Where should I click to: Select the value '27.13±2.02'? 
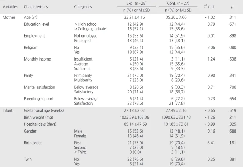pyautogui.click(x=135, y=111)
